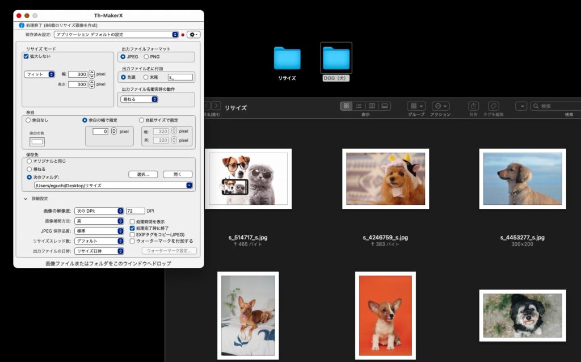Image resolution: width=581 pixels, height=362 pixels.
Task: Collapse the 詳細設定 section
Action: click(x=26, y=199)
